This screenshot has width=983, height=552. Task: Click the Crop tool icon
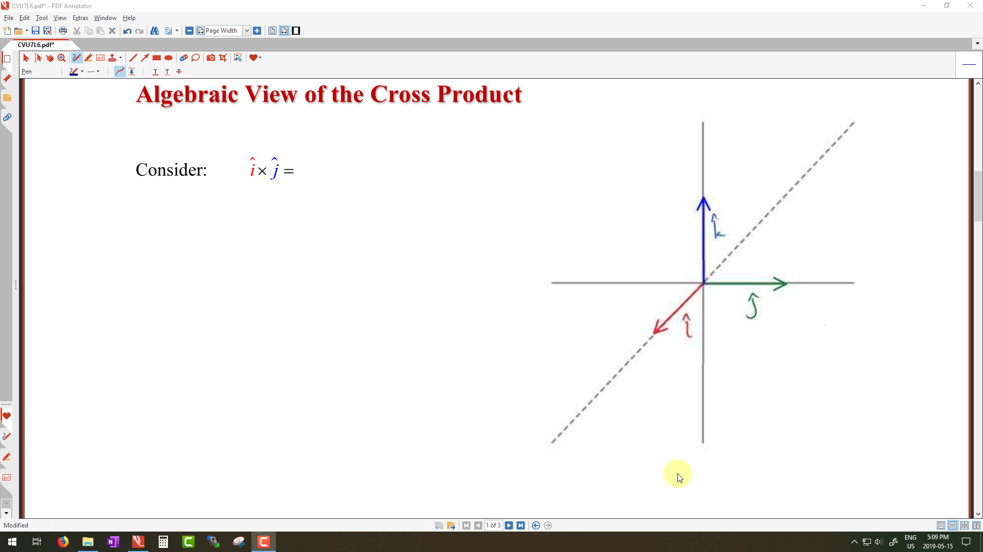point(223,58)
